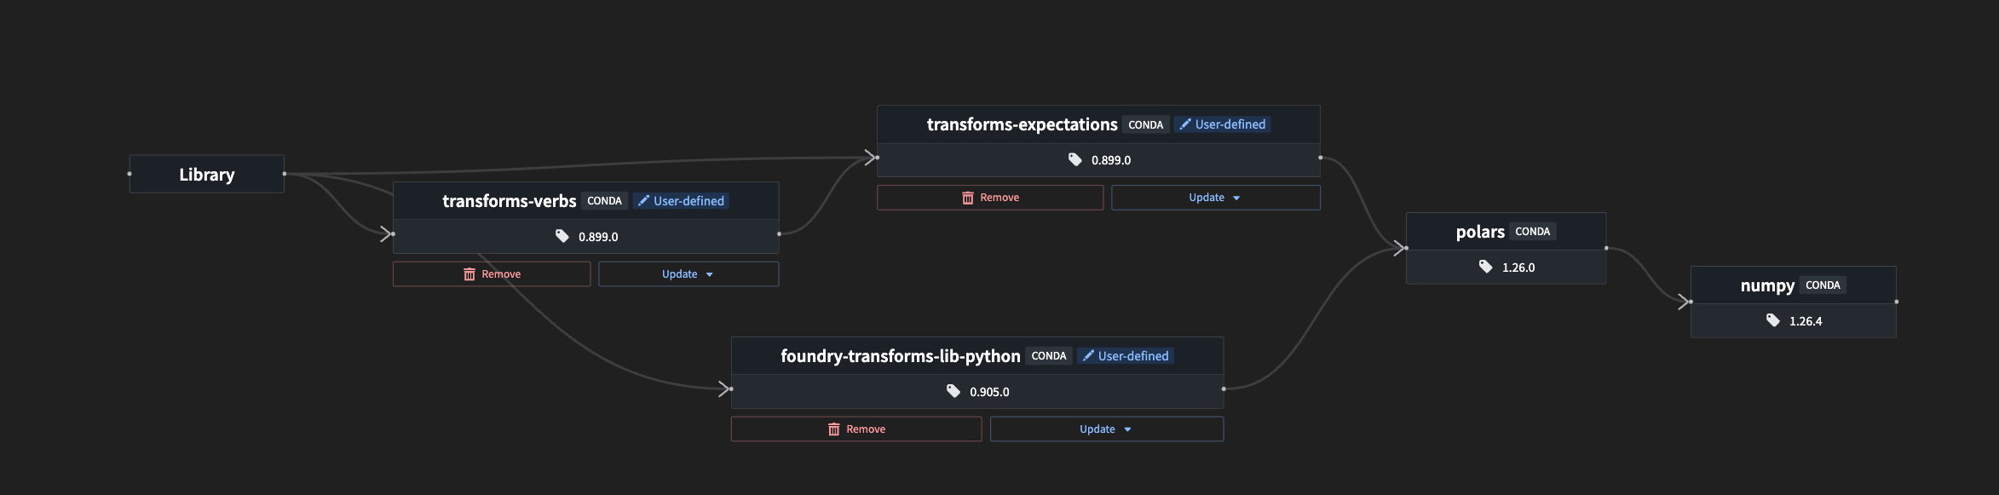Viewport: 1999px width, 495px height.
Task: Click the trash icon inside foundry-transforms-lib-python Remove button
Action: (833, 429)
